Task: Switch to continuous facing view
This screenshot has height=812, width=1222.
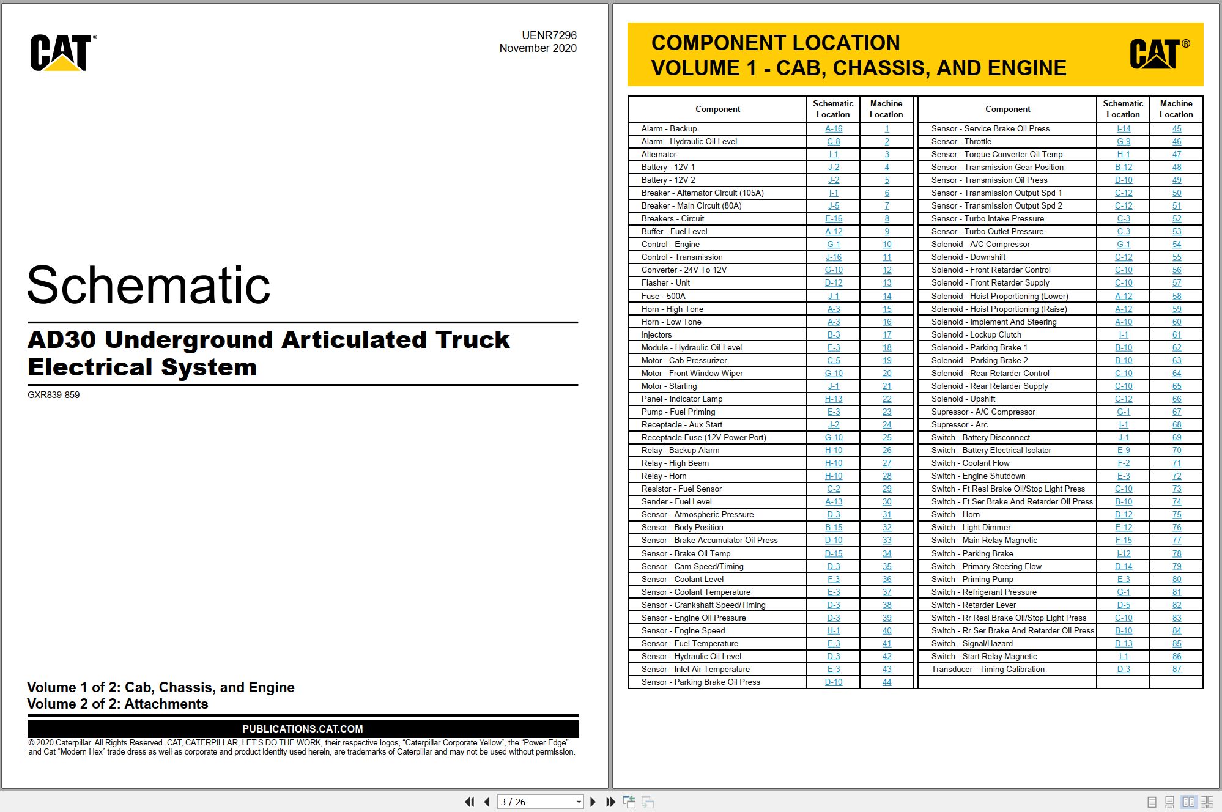Action: tap(1207, 802)
